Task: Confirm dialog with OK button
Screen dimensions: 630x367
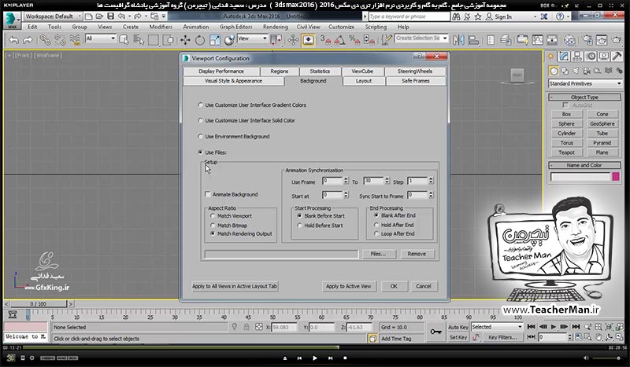Action: 393,286
